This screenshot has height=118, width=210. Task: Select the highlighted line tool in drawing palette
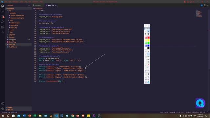tap(148, 54)
